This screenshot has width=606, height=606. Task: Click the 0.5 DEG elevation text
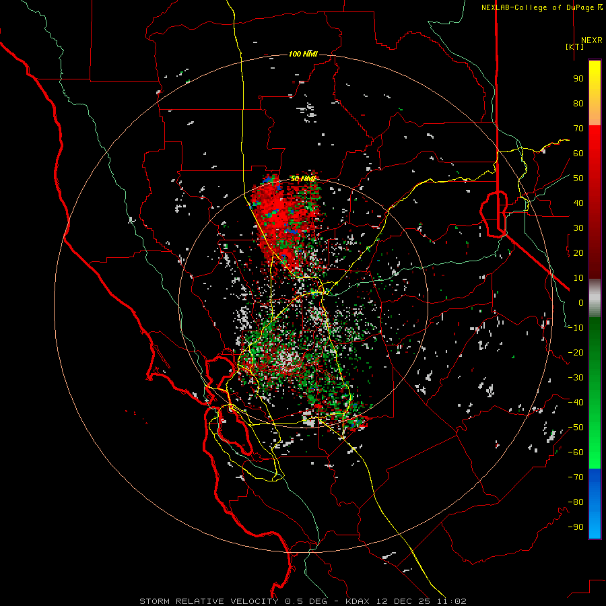[x=306, y=601]
